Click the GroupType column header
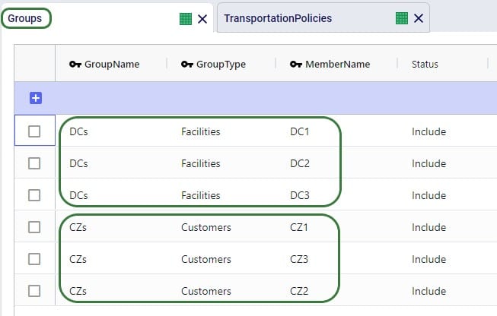The image size is (497, 316). (x=220, y=65)
